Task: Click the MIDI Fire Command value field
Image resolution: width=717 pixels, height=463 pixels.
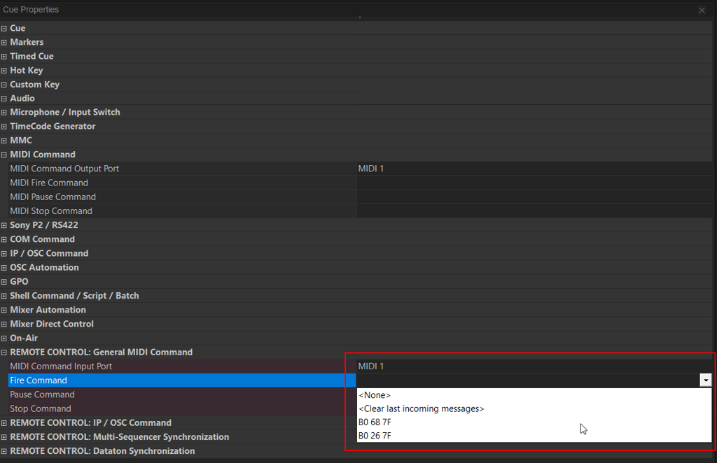Action: point(534,183)
